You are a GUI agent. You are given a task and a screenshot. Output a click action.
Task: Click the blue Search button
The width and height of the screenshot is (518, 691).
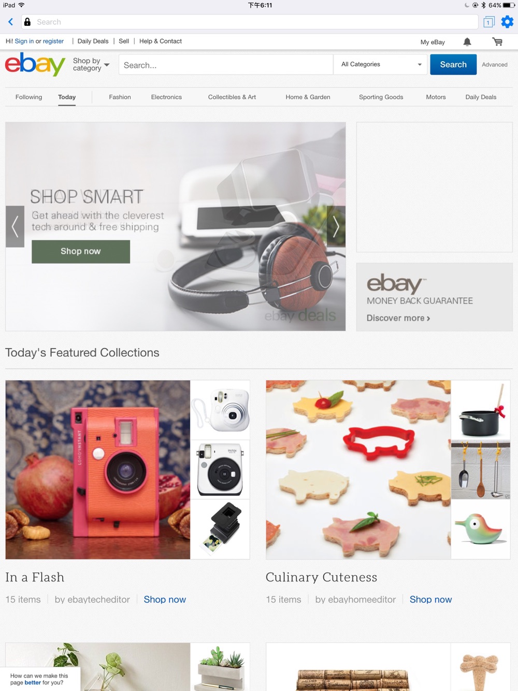point(453,64)
